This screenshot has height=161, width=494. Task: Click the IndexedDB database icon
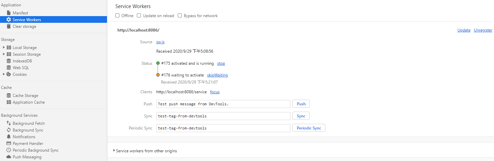9,61
